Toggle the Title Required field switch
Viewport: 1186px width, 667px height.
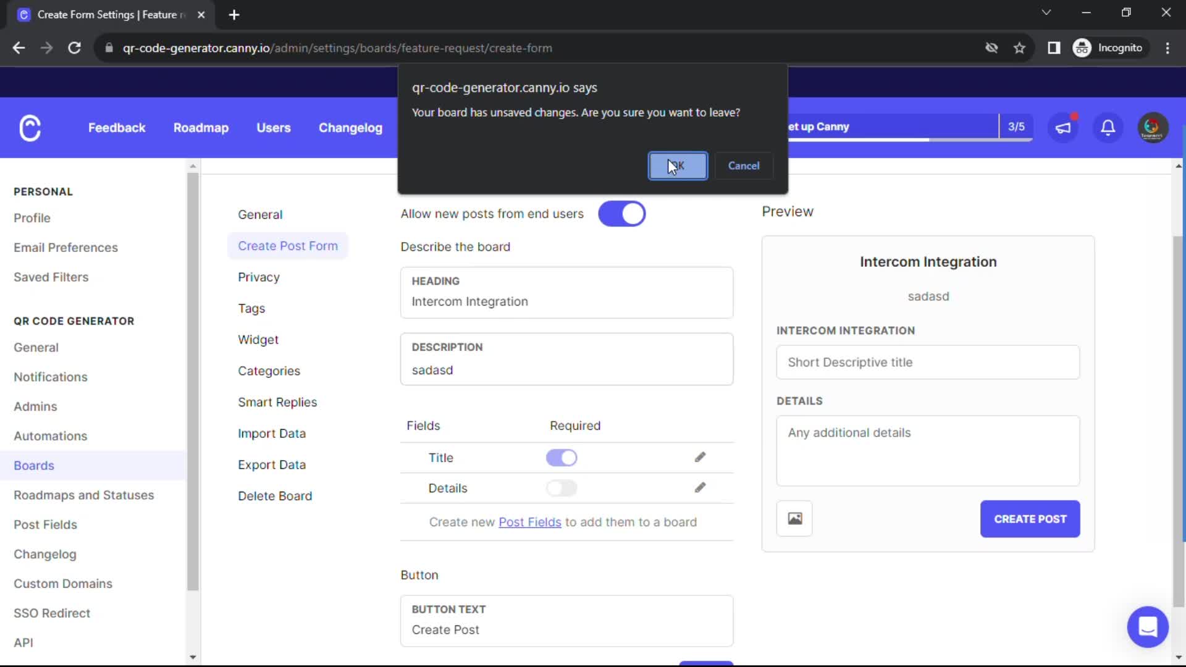pyautogui.click(x=561, y=458)
